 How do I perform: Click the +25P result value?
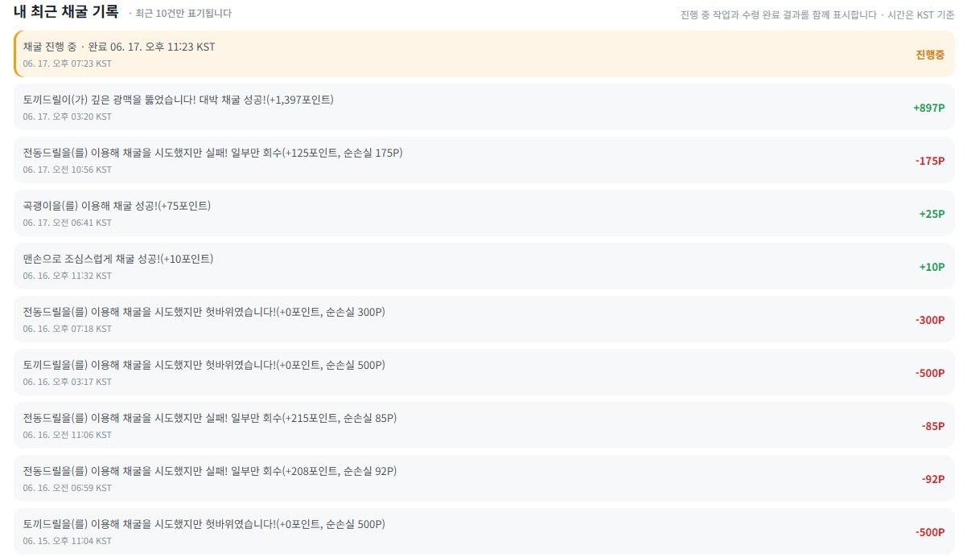click(932, 214)
